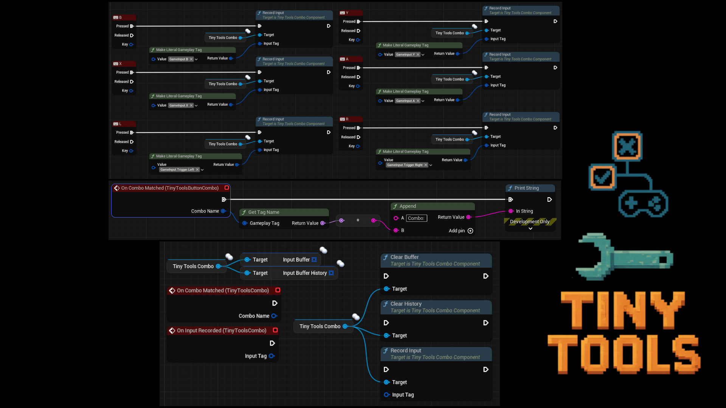Click the In String pin on Print String
726x408 pixels.
(x=511, y=211)
